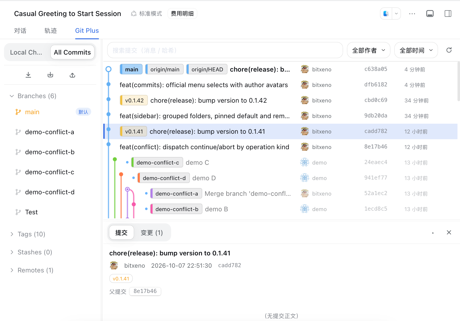Open parent commit 8e17b46 link
460x321 pixels.
(145, 291)
